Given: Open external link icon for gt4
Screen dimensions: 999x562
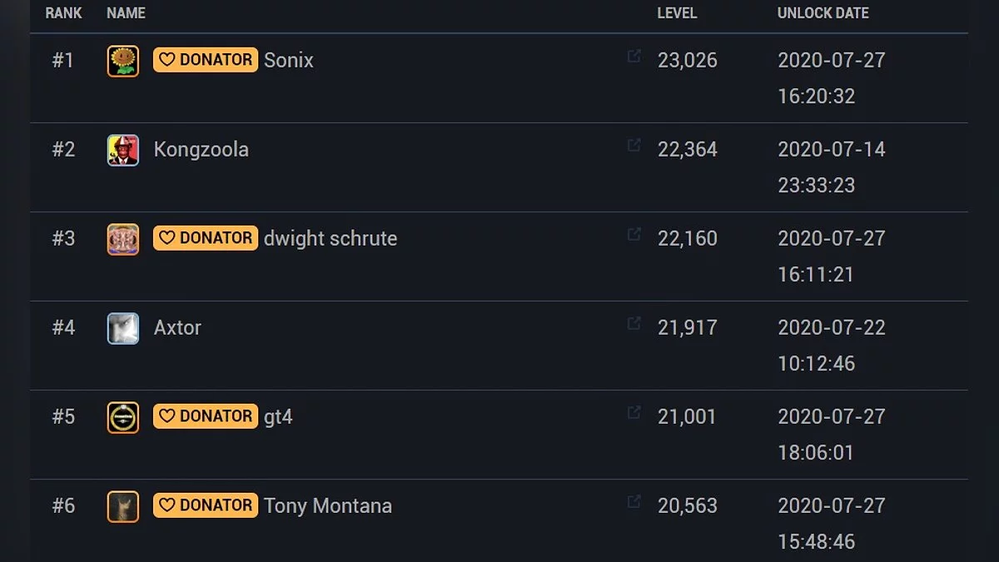Looking at the screenshot, I should [634, 412].
